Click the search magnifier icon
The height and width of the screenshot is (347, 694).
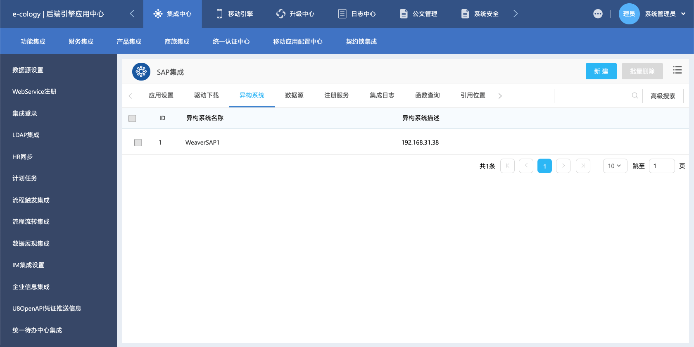(x=635, y=96)
